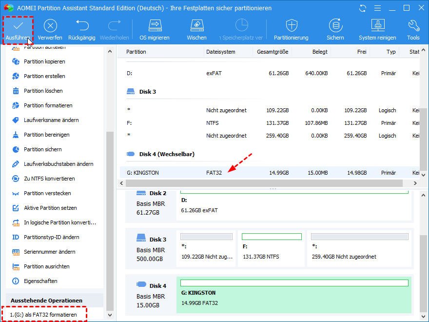Click the horizontal scrollbar thumb of partition list

click(264, 183)
